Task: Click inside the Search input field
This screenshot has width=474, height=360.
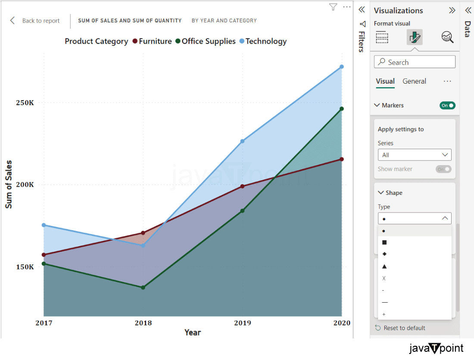Action: pyautogui.click(x=415, y=62)
